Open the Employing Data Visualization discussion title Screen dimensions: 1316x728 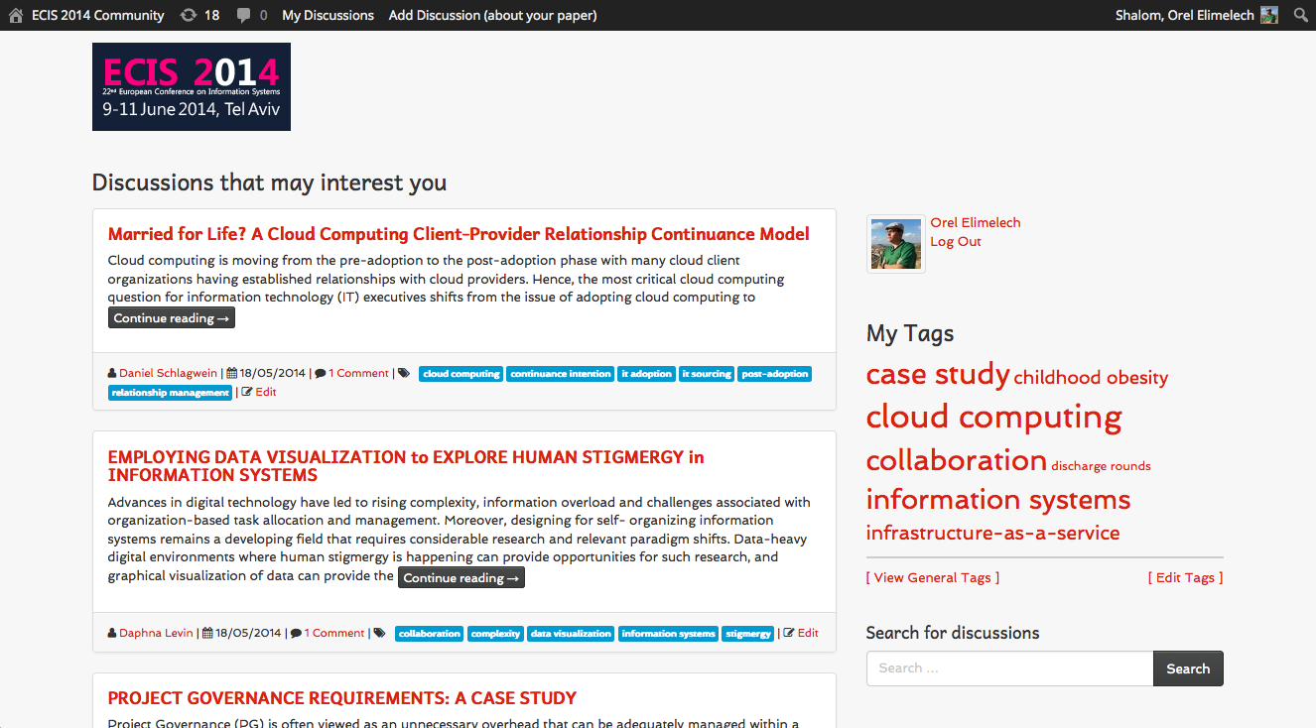(x=406, y=466)
